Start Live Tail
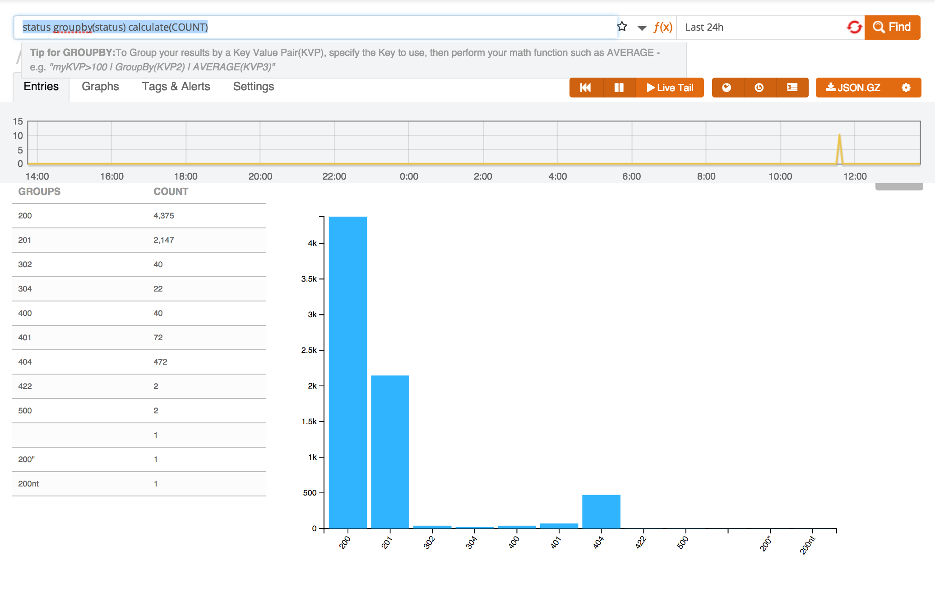Viewport: 935px width, 593px height. [670, 88]
